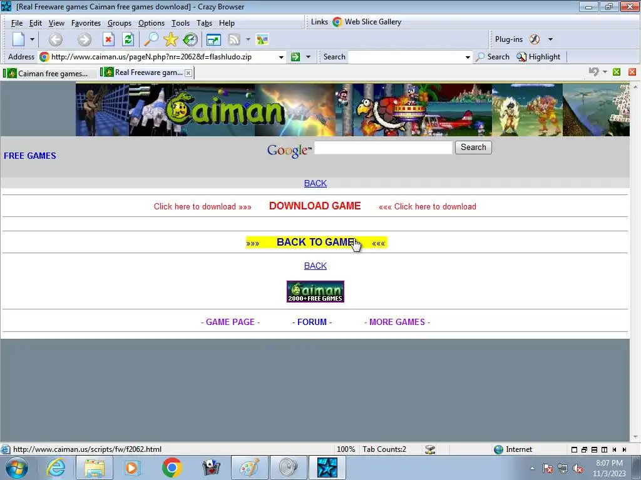Viewport: 641px width, 480px height.
Task: Click the Plug-ins icon in toolbar
Action: [535, 39]
